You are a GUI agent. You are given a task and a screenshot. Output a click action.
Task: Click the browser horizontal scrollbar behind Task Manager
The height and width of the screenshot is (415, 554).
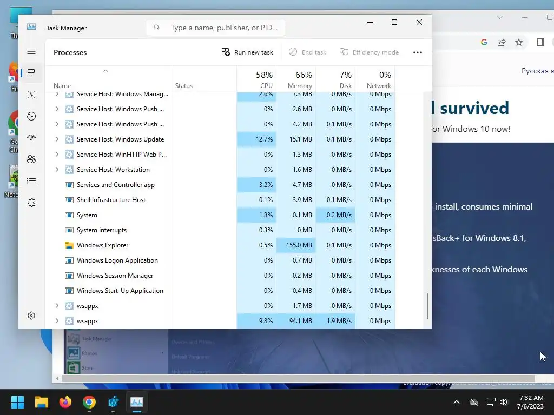tap(299, 378)
